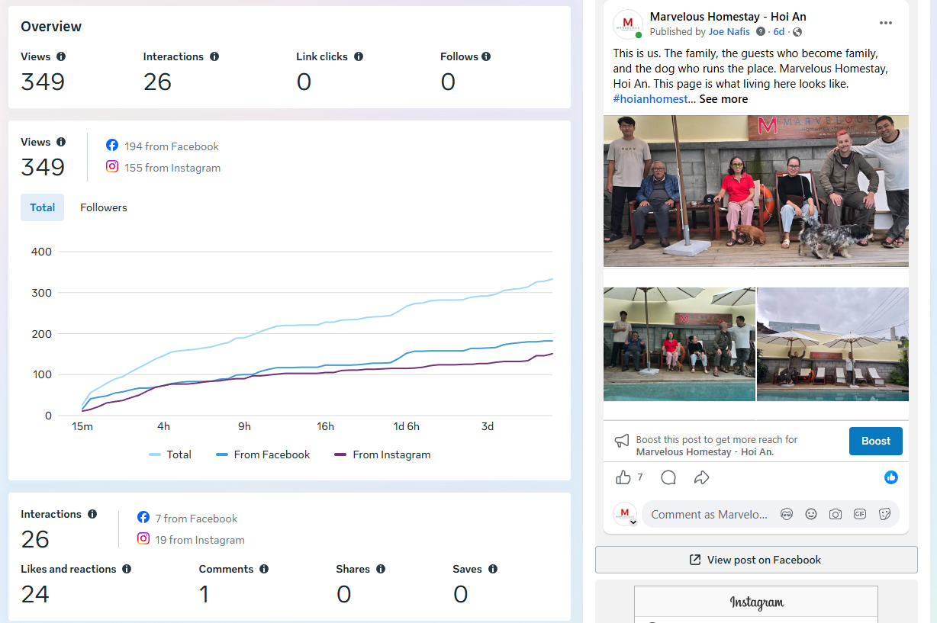Click the info icon next to Shares
The height and width of the screenshot is (623, 937).
pos(381,569)
